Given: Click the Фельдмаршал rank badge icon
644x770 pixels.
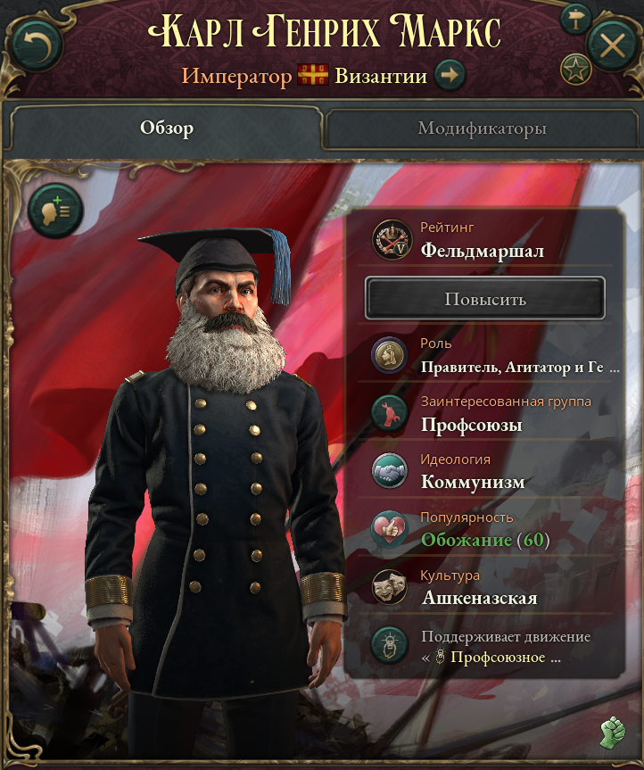Looking at the screenshot, I should pos(392,240).
